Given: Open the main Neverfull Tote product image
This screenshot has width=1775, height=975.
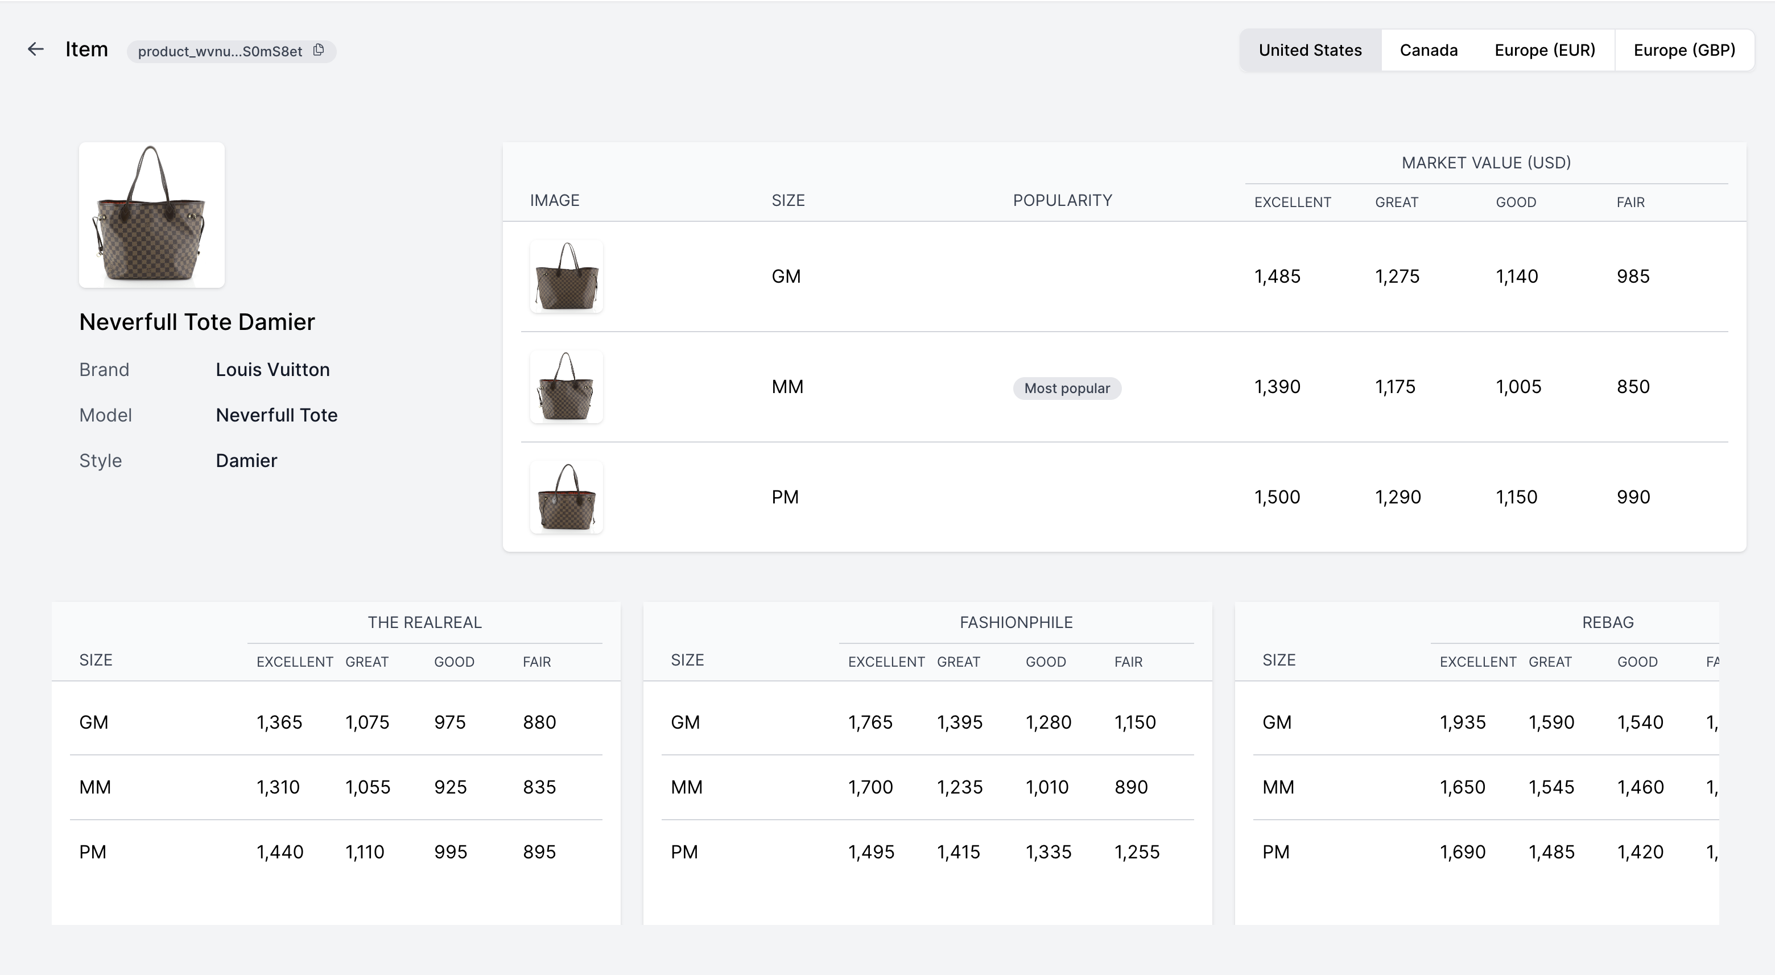Looking at the screenshot, I should [151, 215].
